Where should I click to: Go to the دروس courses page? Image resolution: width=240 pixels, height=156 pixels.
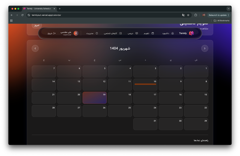pyautogui.click(x=133, y=33)
